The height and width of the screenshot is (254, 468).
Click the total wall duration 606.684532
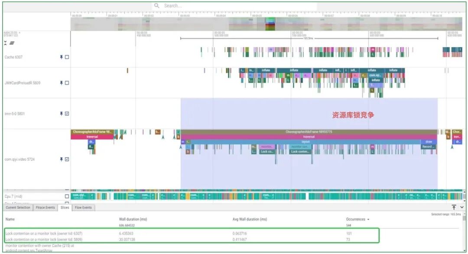pyautogui.click(x=127, y=225)
